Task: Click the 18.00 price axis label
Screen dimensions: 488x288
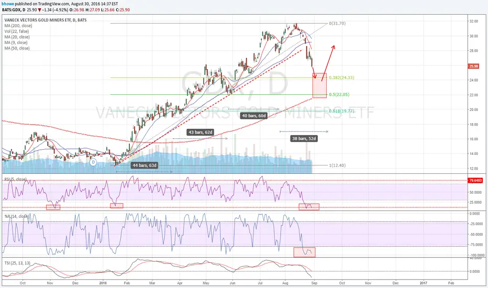Action: tap(474, 125)
